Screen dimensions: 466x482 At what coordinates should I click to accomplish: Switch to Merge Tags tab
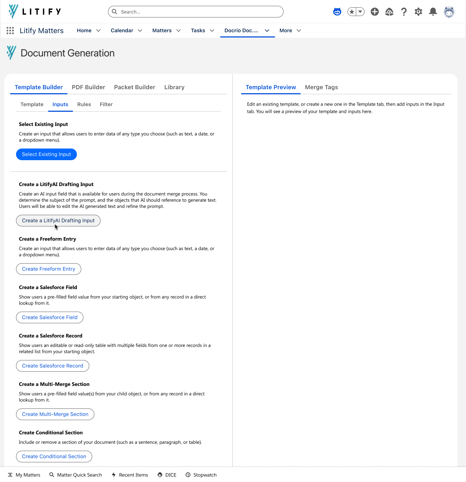click(321, 87)
